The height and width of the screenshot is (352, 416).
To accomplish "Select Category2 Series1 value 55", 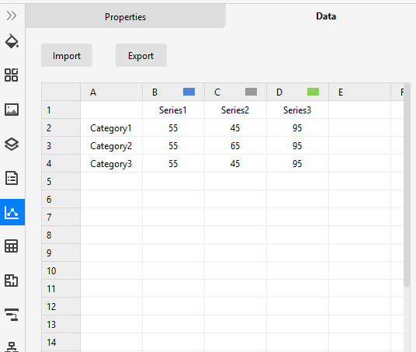I will (x=173, y=145).
